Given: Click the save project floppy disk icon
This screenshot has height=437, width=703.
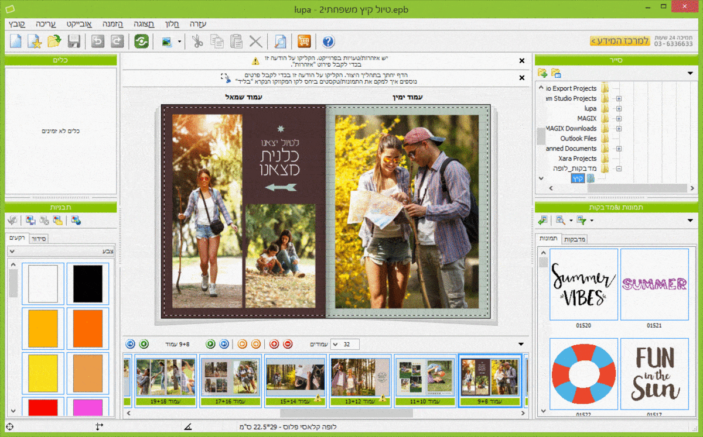Looking at the screenshot, I should click(x=74, y=42).
